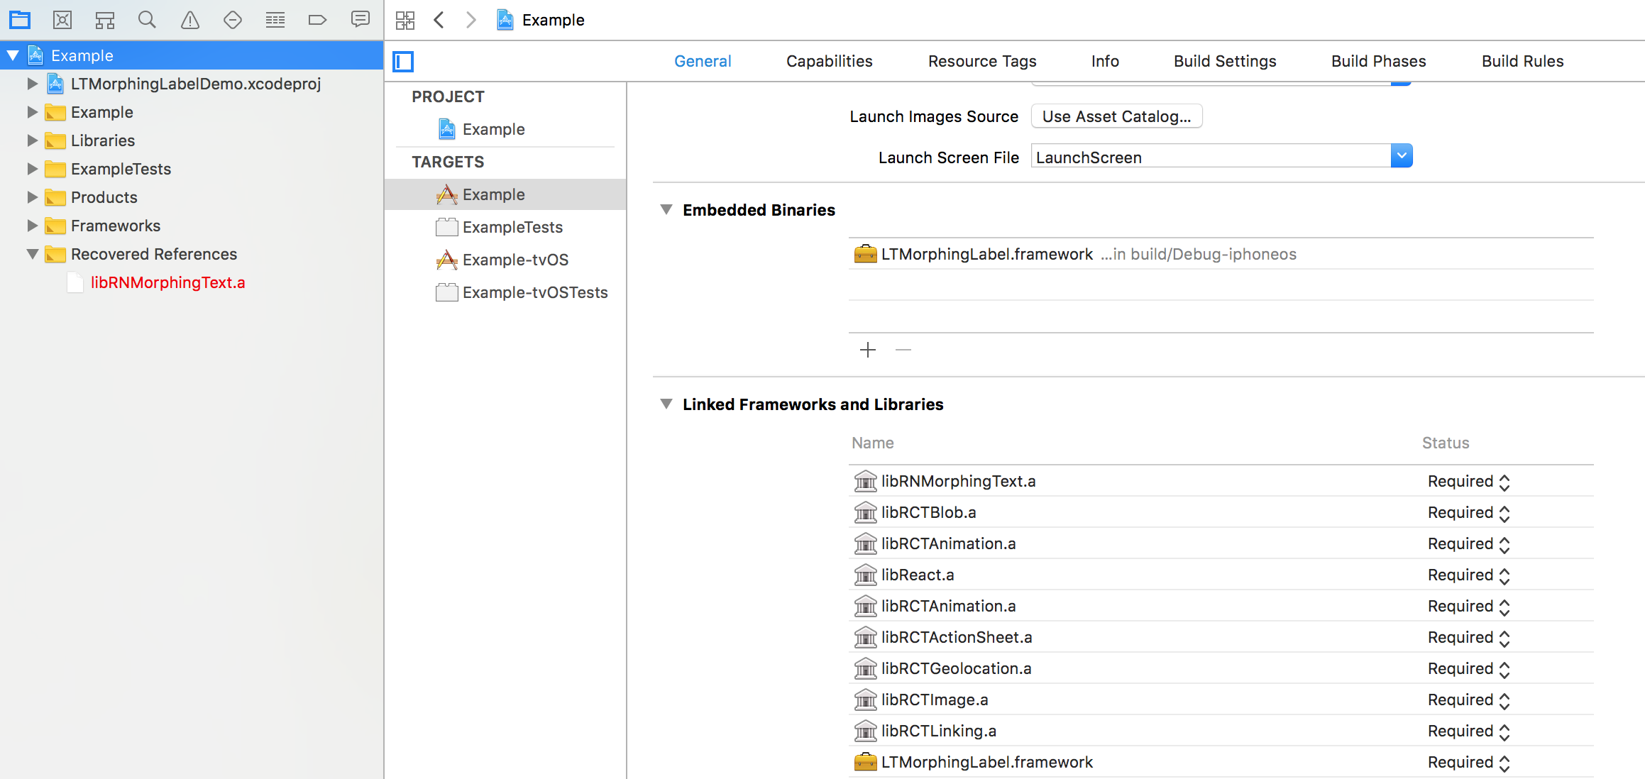The image size is (1645, 779).
Task: Change libRCTActionSheet.a Required status stepper
Action: tap(1504, 639)
